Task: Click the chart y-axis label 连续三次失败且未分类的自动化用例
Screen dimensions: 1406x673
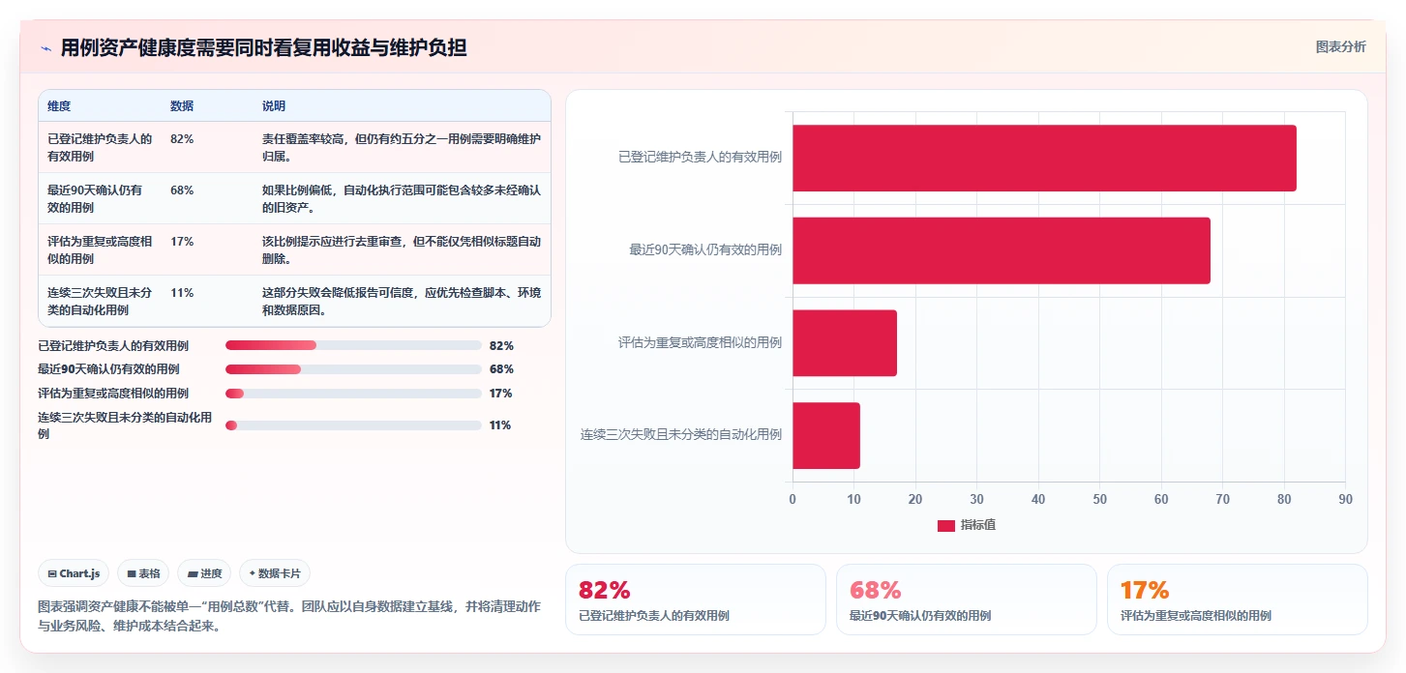Action: [681, 434]
